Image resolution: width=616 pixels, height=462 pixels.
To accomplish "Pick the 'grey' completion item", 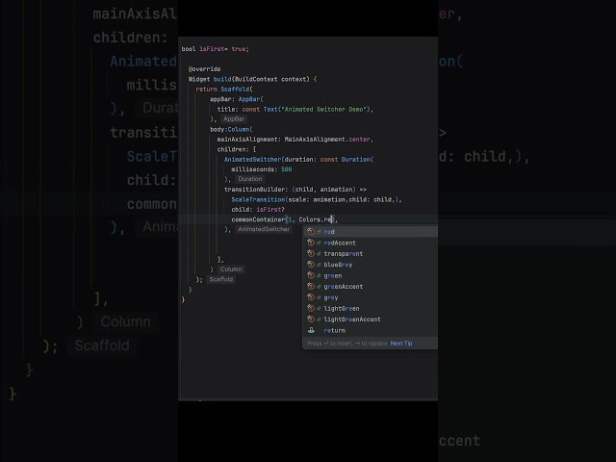I will point(370,297).
